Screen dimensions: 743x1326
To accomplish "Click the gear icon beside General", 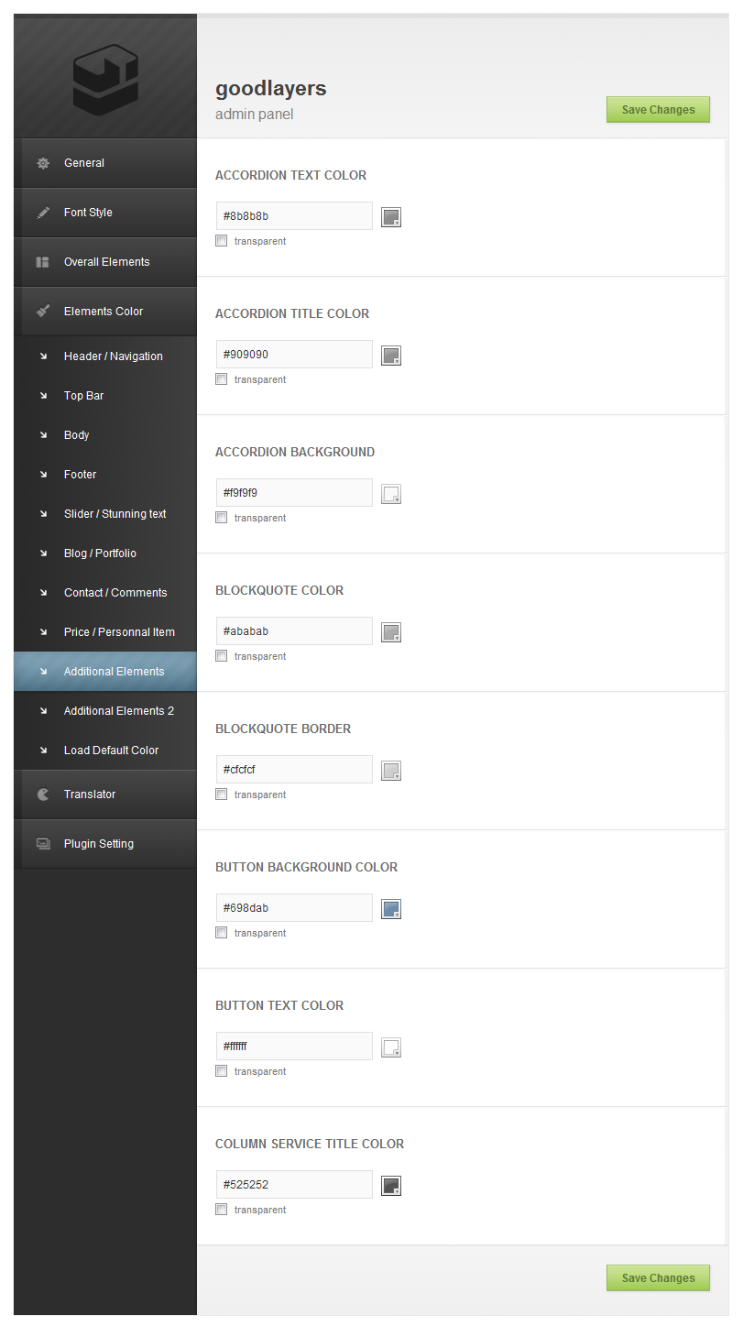I will coord(43,163).
